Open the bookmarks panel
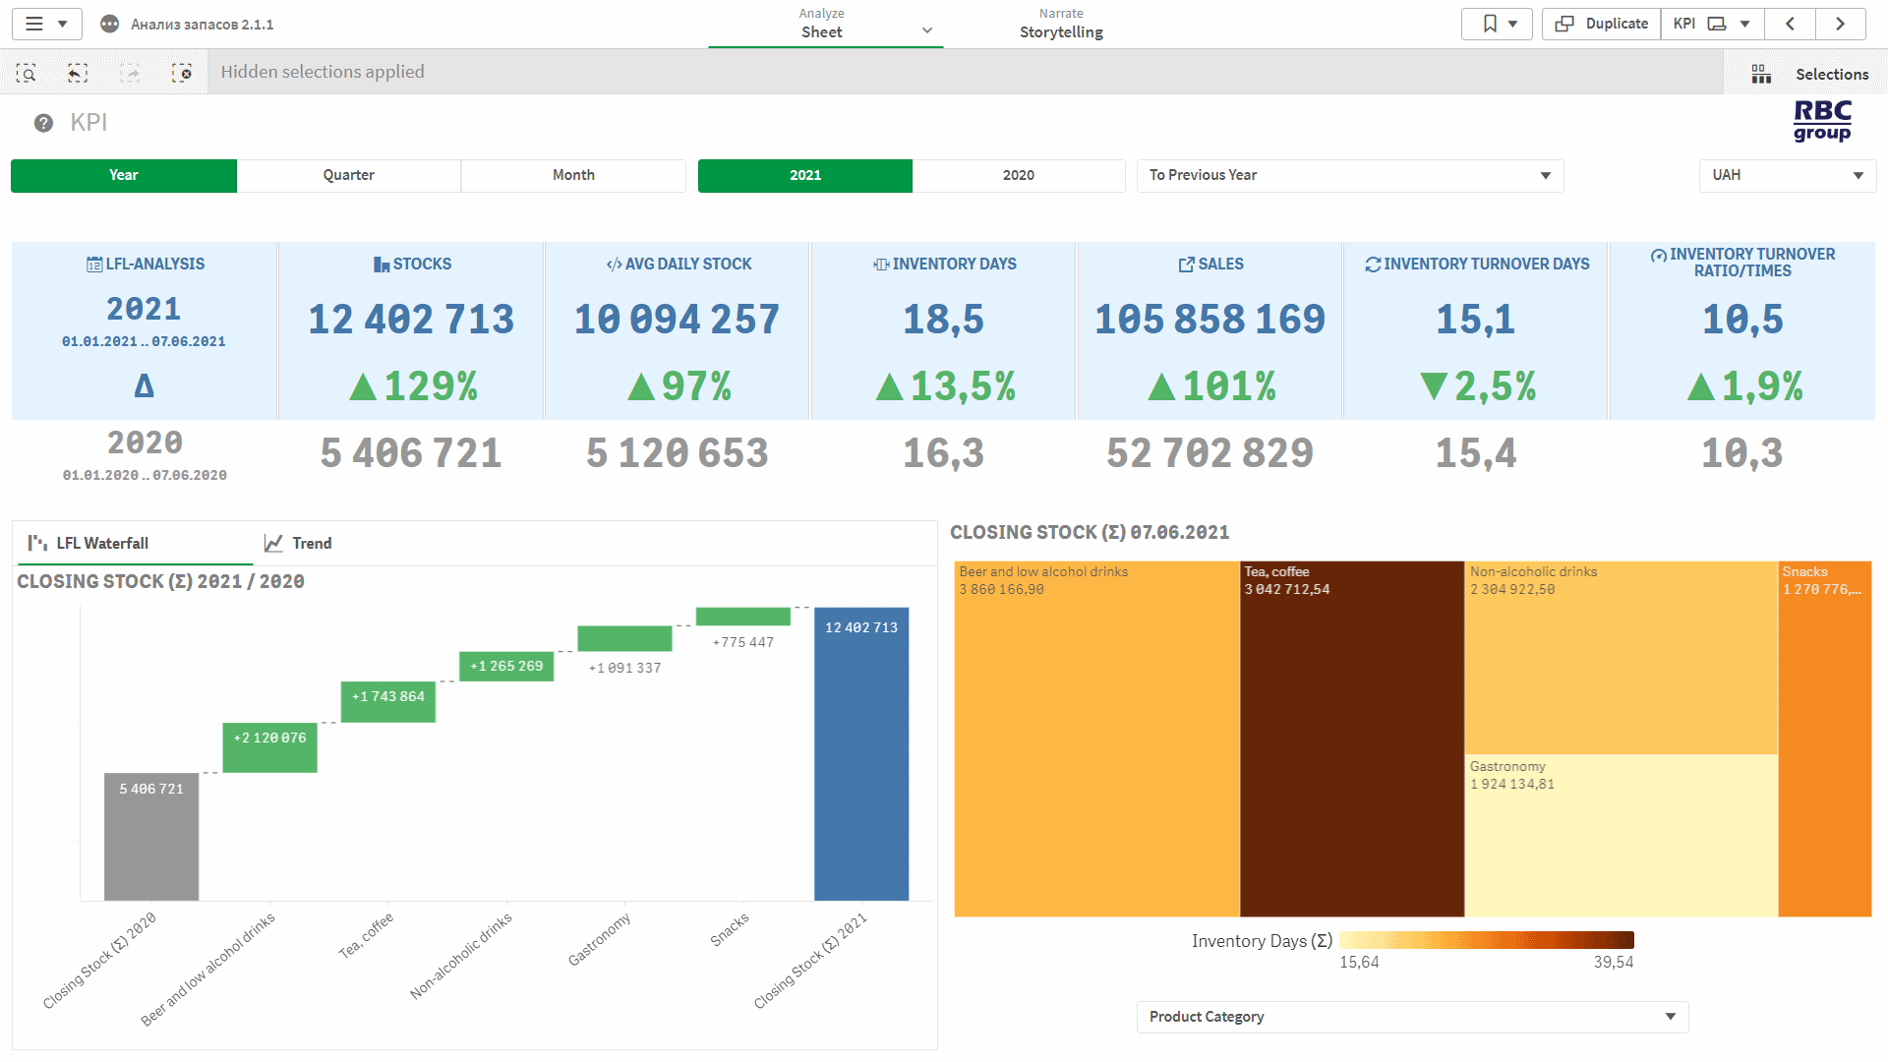This screenshot has height=1062, width=1888. tap(1486, 24)
